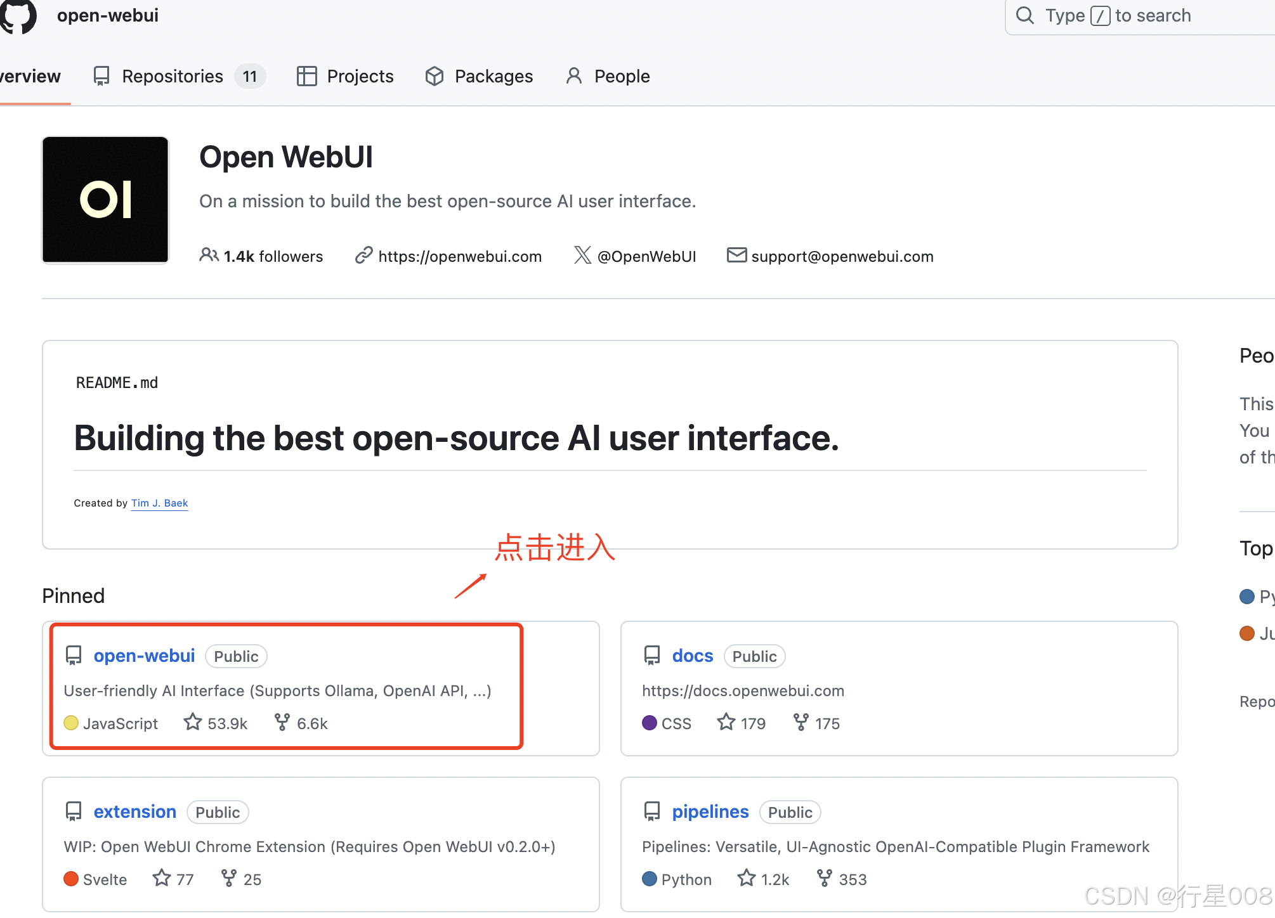The width and height of the screenshot is (1275, 918).
Task: Click the fork icon on docs repo
Action: point(801,722)
